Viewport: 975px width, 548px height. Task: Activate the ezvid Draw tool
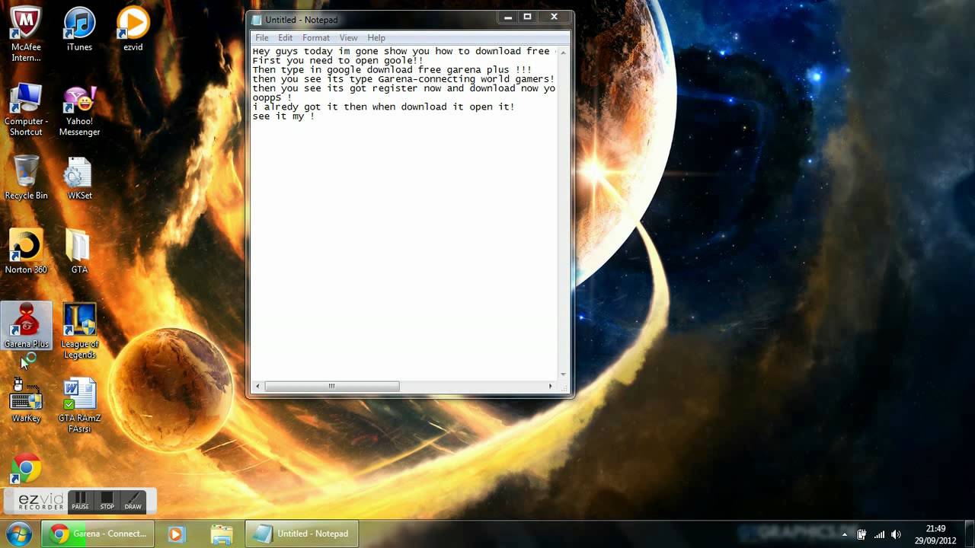click(133, 501)
